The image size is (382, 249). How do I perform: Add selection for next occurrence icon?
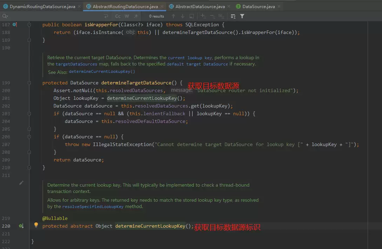click(x=203, y=16)
